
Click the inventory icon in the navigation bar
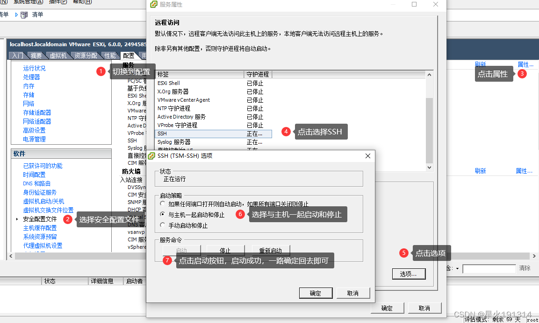tap(24, 15)
